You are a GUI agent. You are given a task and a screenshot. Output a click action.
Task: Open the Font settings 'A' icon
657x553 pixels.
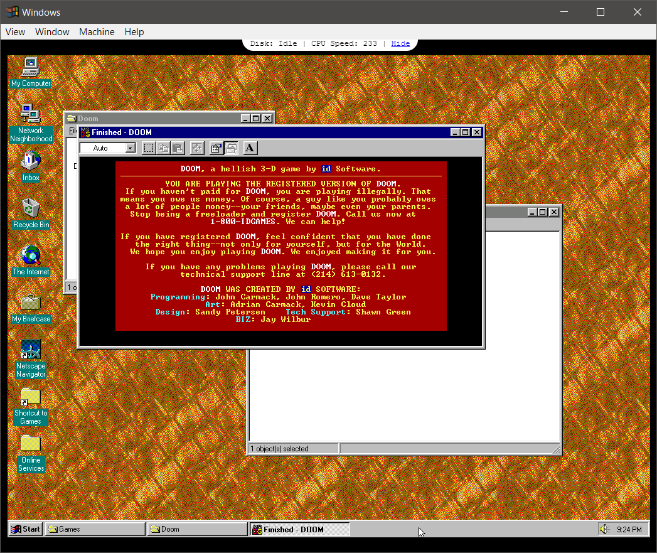[250, 148]
